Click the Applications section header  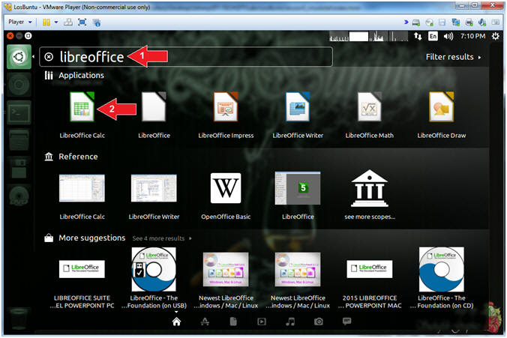pyautogui.click(x=74, y=75)
